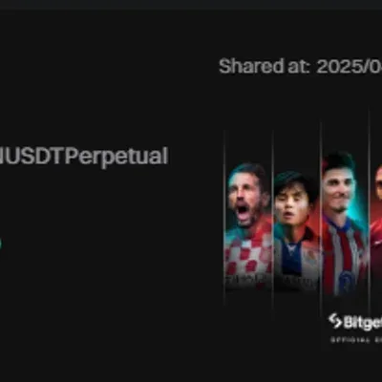
Task: Click the lighter strip along the top edge
Action: click(x=191, y=5)
